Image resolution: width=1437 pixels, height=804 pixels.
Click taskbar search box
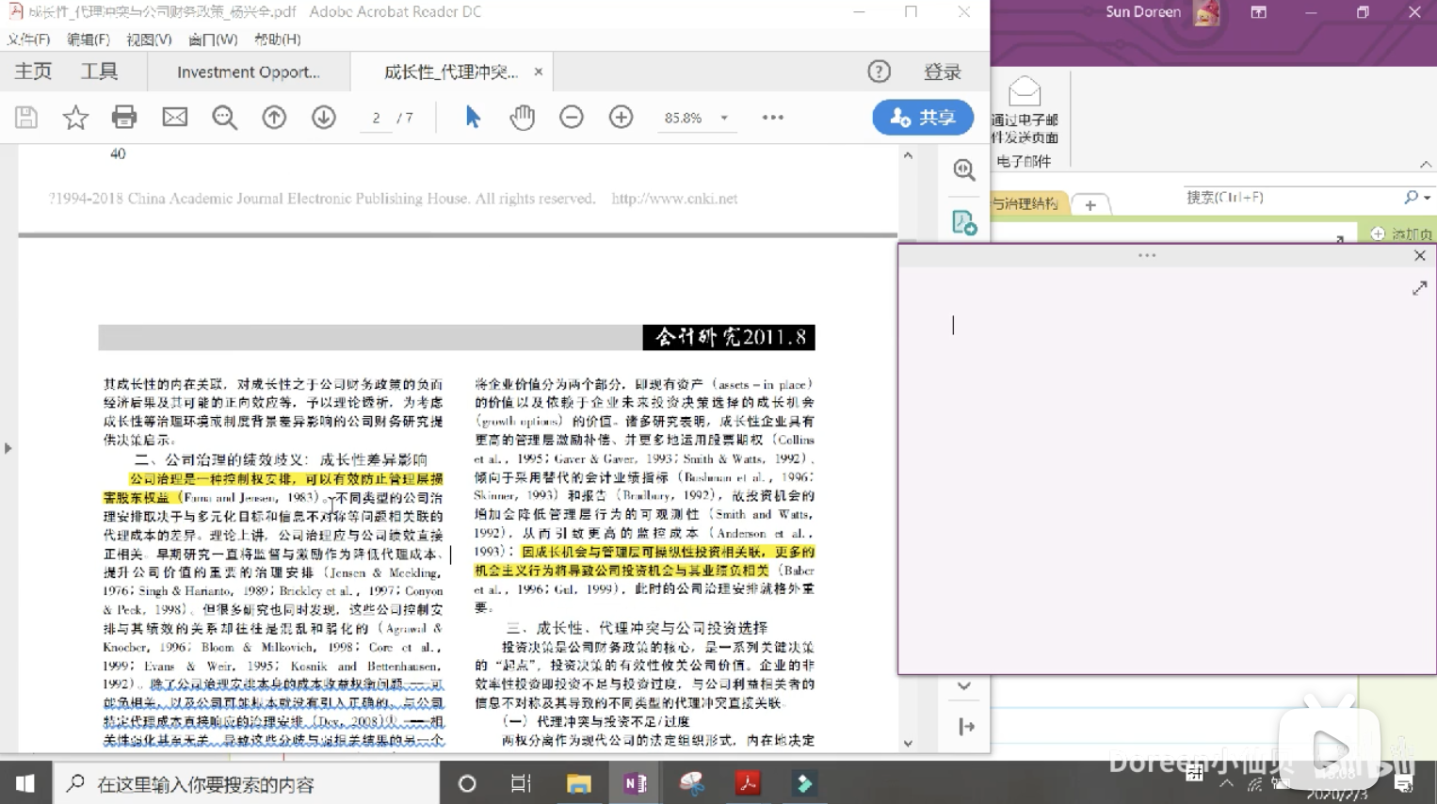pyautogui.click(x=247, y=783)
